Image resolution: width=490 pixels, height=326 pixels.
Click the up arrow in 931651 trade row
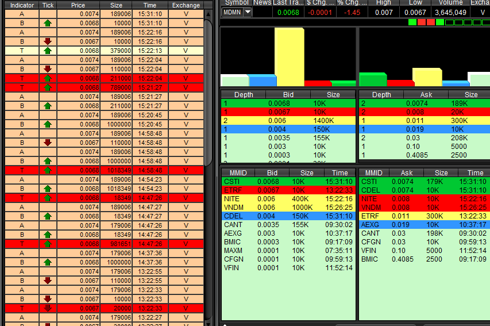pos(48,244)
